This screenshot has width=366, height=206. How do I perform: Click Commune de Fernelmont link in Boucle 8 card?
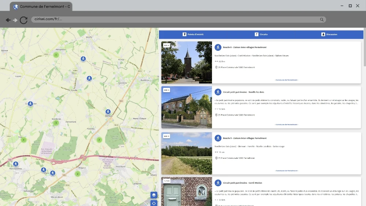[287, 80]
